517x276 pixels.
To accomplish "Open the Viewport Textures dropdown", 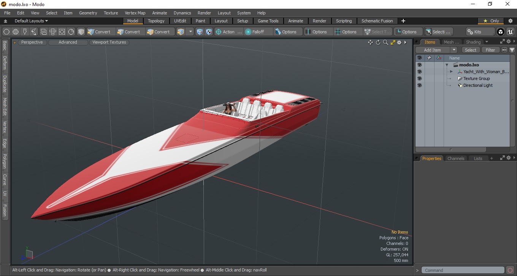I will [109, 42].
